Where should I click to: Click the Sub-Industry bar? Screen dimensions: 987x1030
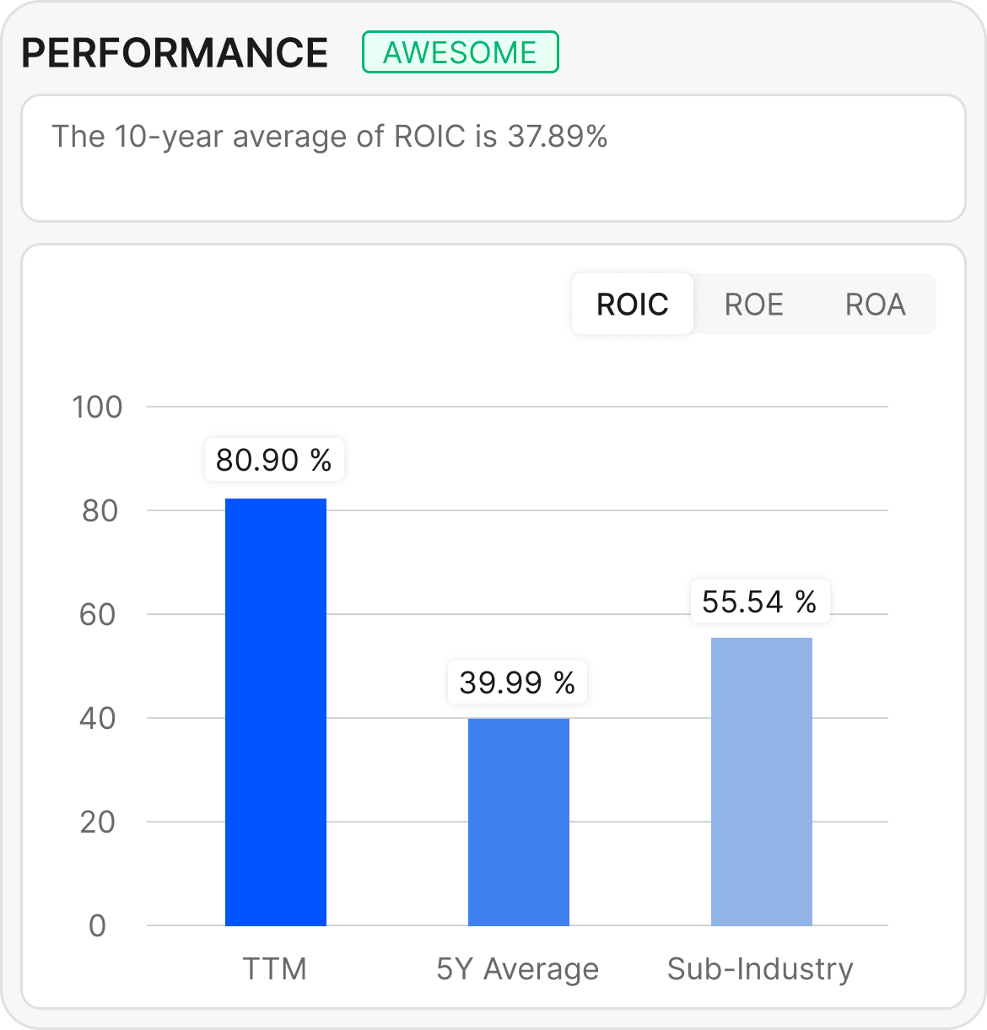coord(760,780)
